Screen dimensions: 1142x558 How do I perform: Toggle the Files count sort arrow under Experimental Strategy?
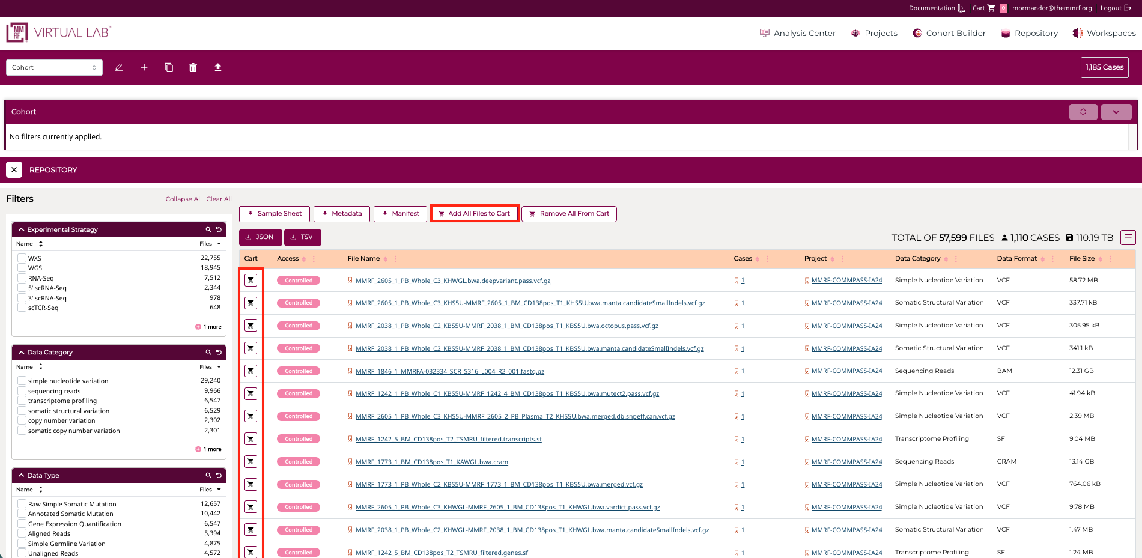pos(217,244)
